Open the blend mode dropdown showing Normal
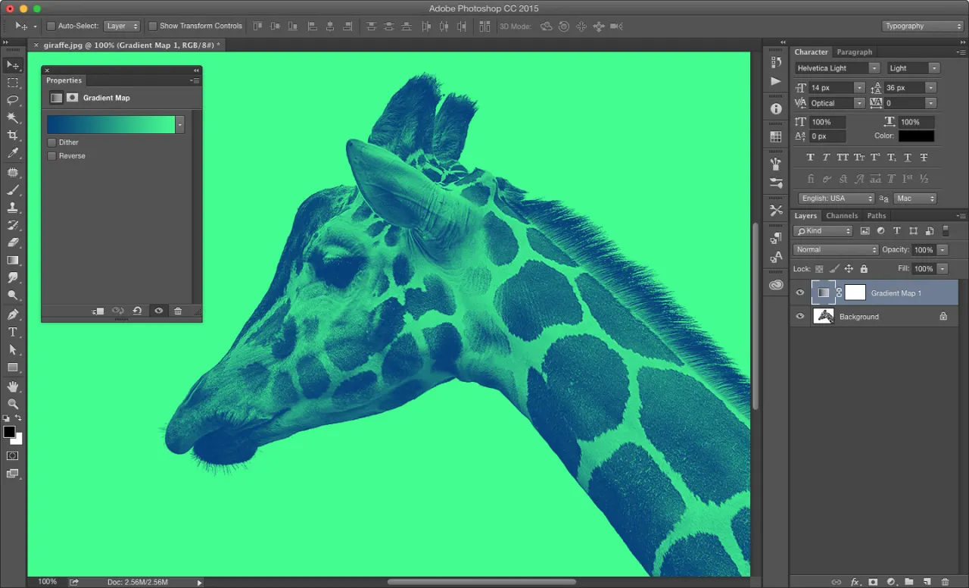Screen dimensions: 969x588 click(x=835, y=249)
